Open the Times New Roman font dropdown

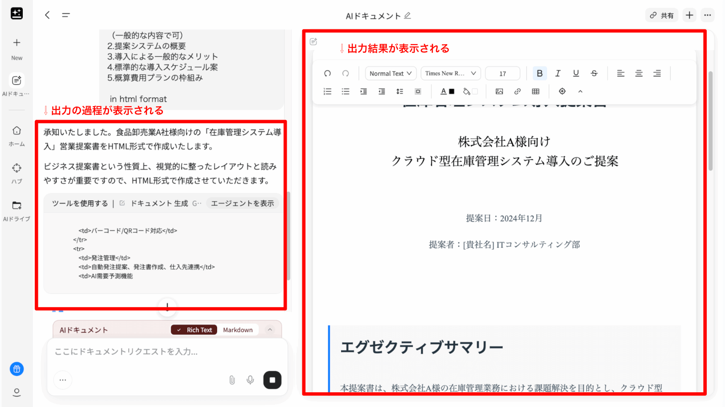(x=450, y=73)
